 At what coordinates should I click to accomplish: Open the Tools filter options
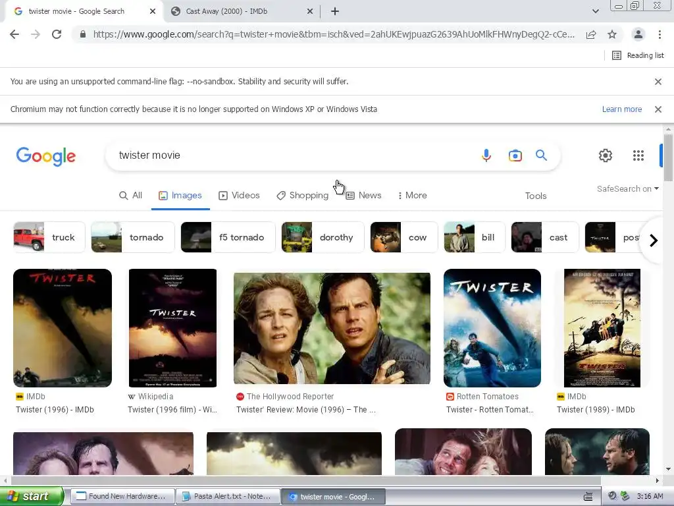(x=536, y=196)
